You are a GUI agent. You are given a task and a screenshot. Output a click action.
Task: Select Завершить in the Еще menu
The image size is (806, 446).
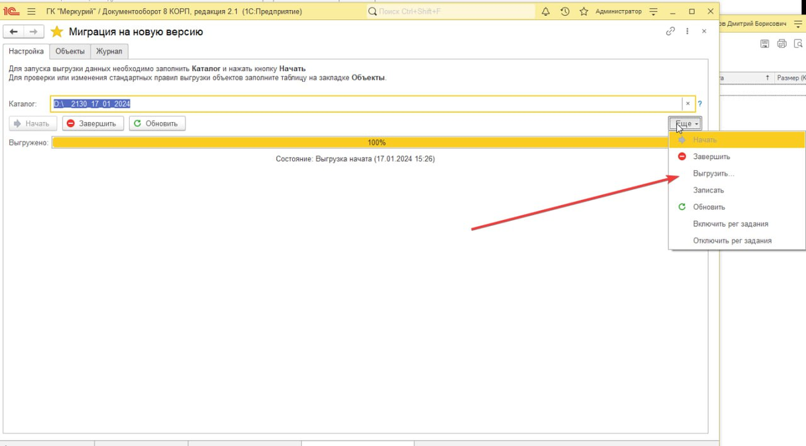737,156
